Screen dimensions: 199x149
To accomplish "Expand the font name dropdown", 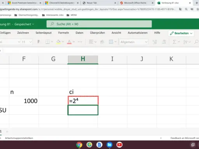I will (x=19, y=42).
